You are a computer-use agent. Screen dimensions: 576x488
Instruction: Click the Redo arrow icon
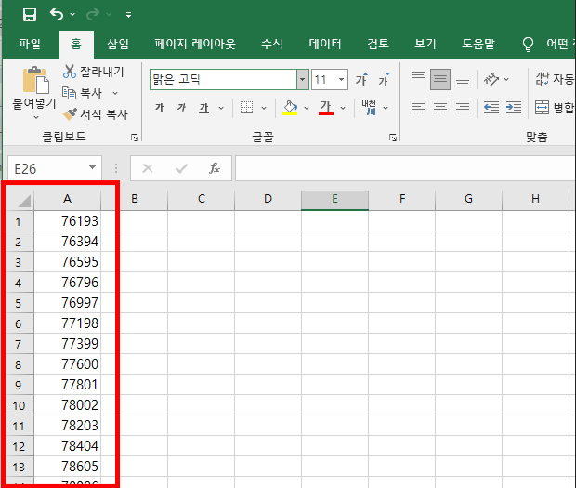pyautogui.click(x=93, y=14)
